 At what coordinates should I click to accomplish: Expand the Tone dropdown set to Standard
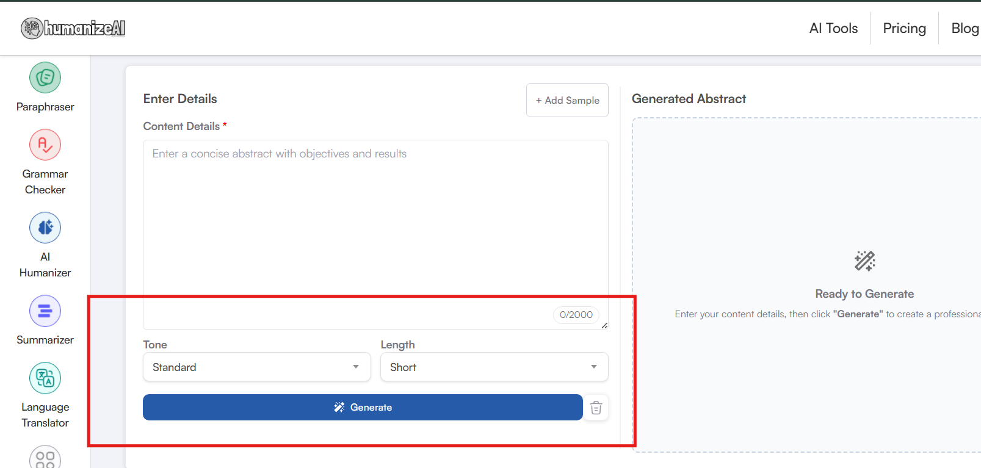(x=256, y=367)
